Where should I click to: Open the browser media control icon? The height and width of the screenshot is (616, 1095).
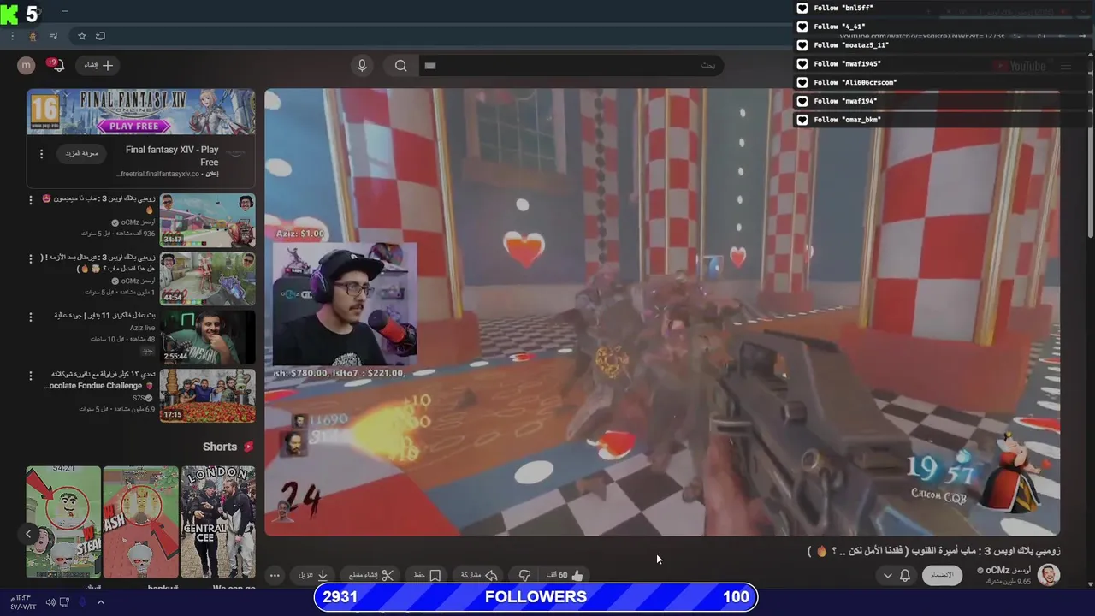point(54,36)
